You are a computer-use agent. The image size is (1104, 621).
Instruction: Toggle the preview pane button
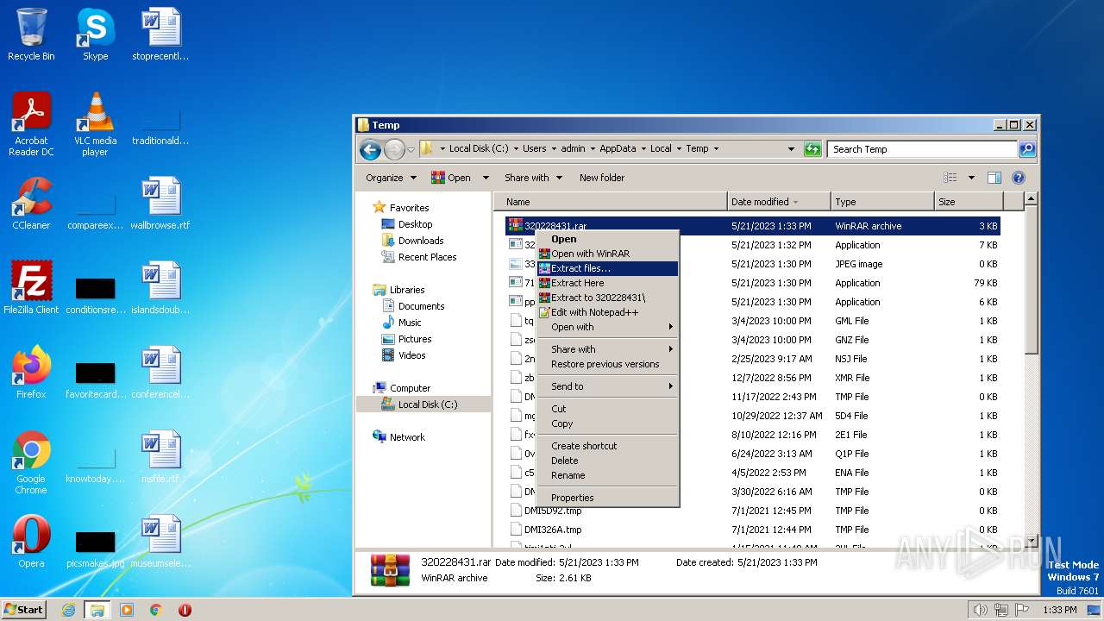[x=994, y=178]
